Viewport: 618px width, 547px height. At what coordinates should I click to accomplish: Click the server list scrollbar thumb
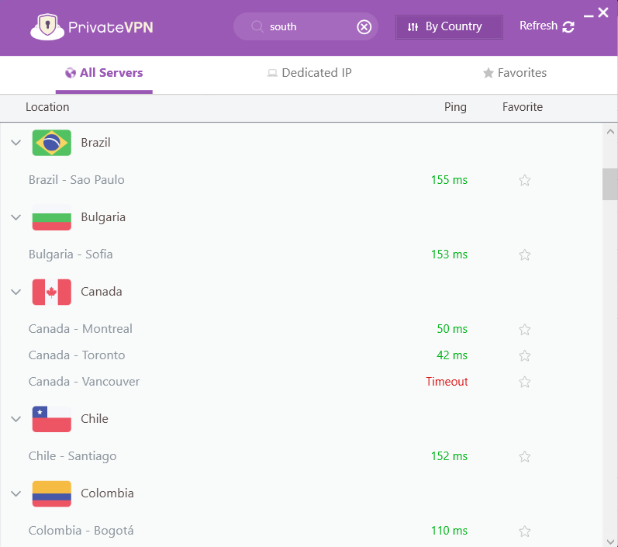click(x=609, y=184)
